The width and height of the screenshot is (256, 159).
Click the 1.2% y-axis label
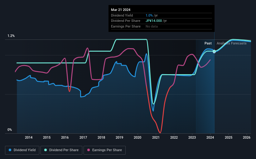(11, 36)
